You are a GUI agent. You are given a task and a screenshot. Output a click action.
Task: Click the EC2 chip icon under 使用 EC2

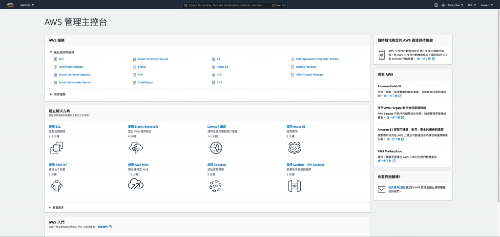(57, 148)
